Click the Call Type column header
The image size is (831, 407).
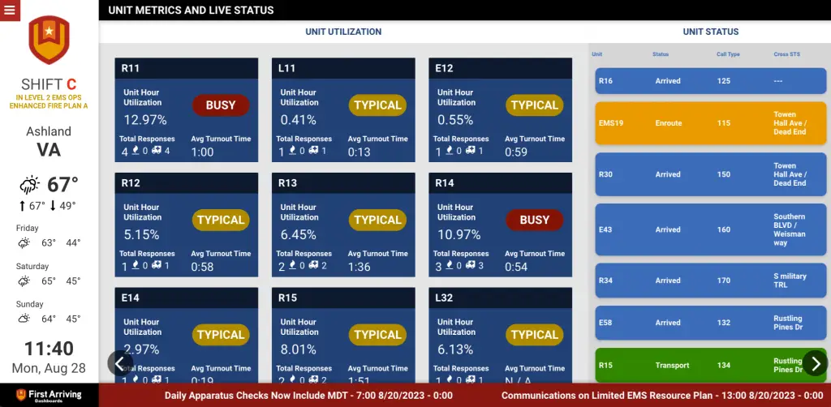click(728, 54)
